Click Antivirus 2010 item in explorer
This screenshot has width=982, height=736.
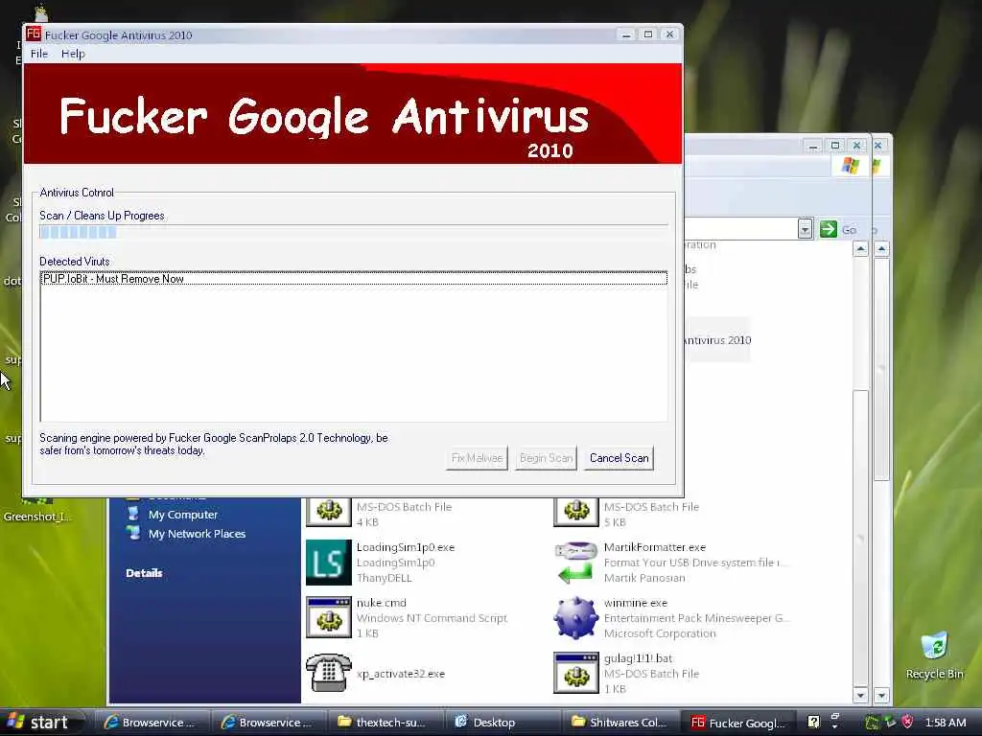717,340
